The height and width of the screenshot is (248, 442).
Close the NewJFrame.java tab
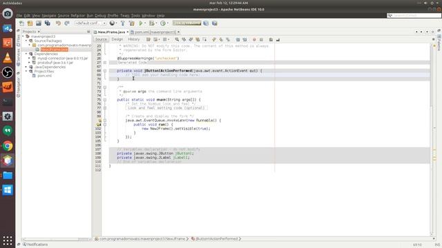pos(127,32)
